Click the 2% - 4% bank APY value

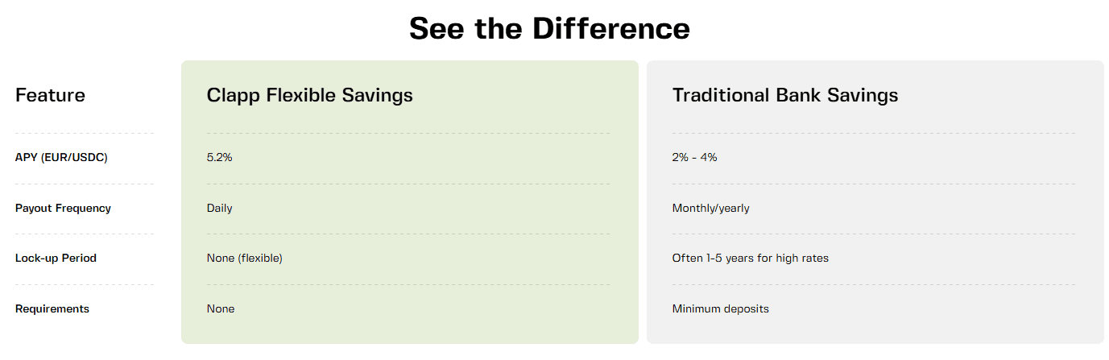coord(694,157)
